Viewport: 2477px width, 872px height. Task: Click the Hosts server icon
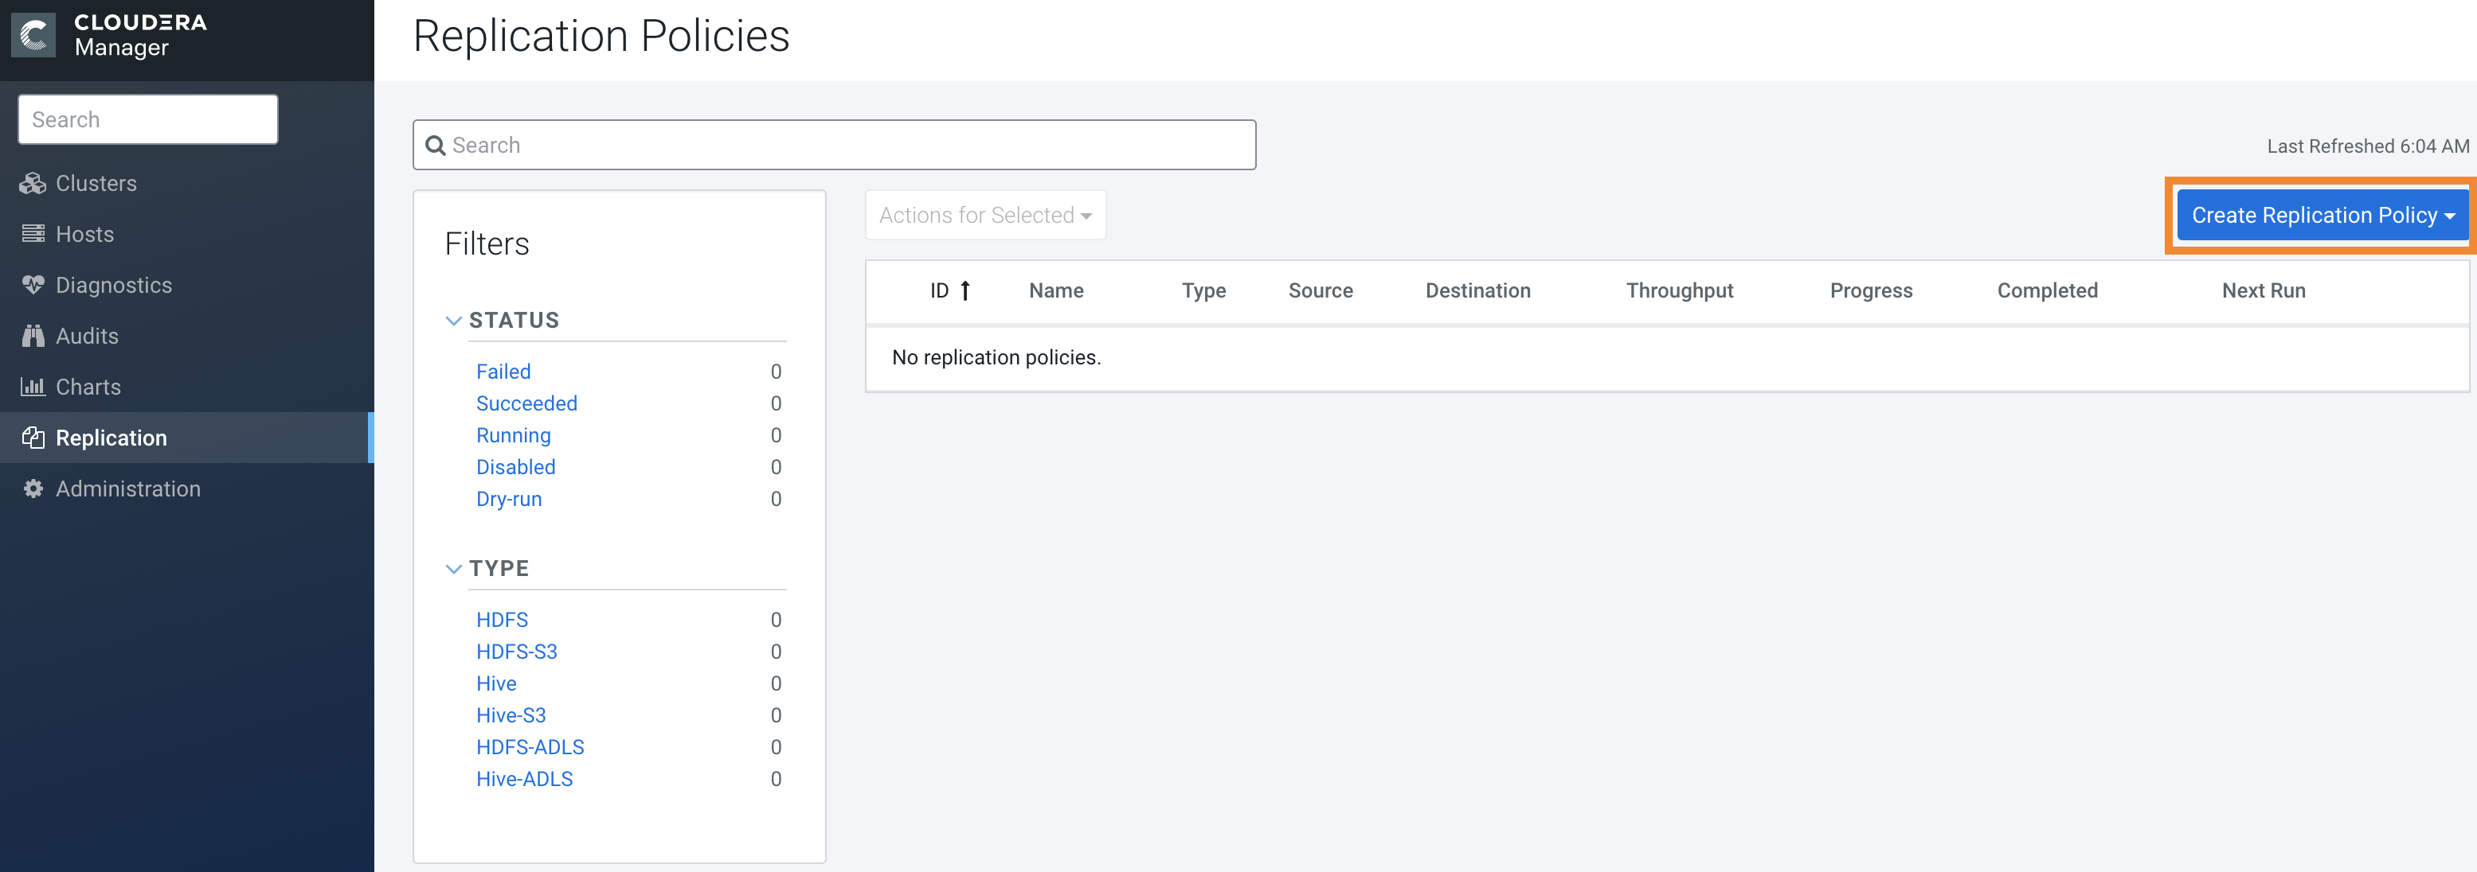coord(33,235)
